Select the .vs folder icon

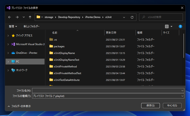click(x=51, y=39)
